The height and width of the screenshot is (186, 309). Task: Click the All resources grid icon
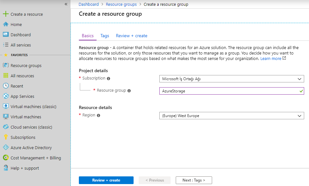tap(6, 75)
